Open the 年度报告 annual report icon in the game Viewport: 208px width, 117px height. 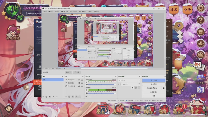pyautogui.click(x=13, y=33)
